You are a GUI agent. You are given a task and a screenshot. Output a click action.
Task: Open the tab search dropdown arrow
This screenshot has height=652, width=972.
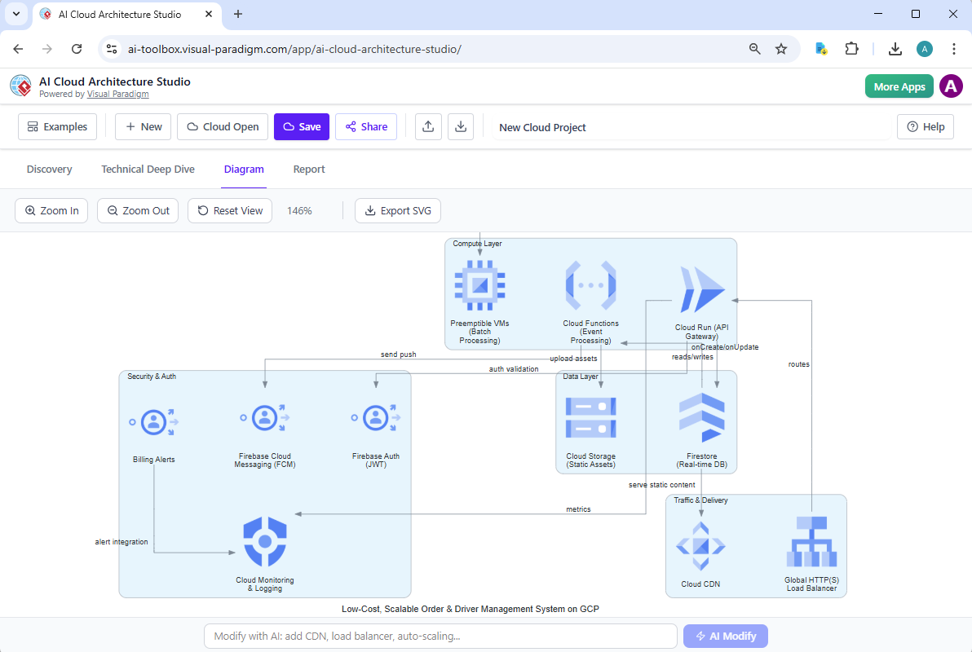(16, 14)
